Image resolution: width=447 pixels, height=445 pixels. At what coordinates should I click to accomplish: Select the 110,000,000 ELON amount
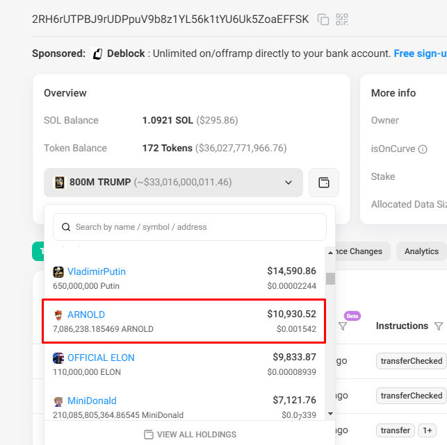[x=87, y=372]
